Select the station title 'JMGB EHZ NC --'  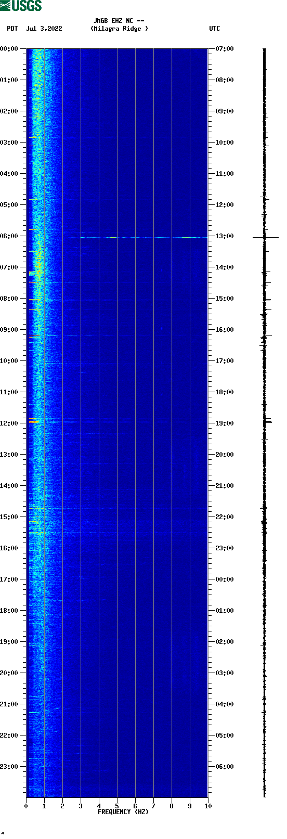[119, 21]
